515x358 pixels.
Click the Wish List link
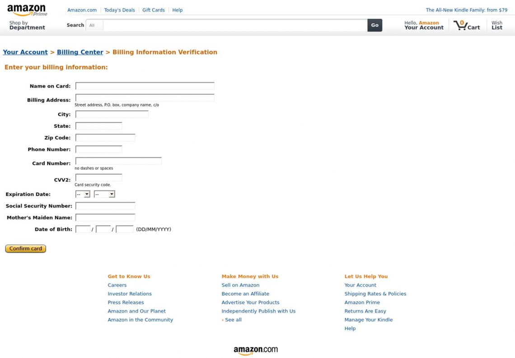click(496, 25)
